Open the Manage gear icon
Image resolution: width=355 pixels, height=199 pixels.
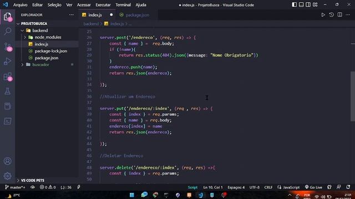pos(7,176)
